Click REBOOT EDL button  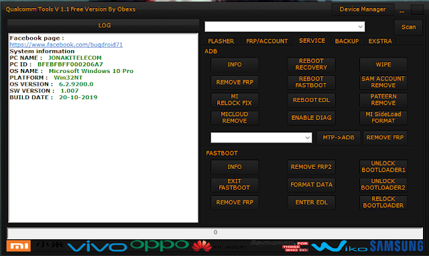311,100
